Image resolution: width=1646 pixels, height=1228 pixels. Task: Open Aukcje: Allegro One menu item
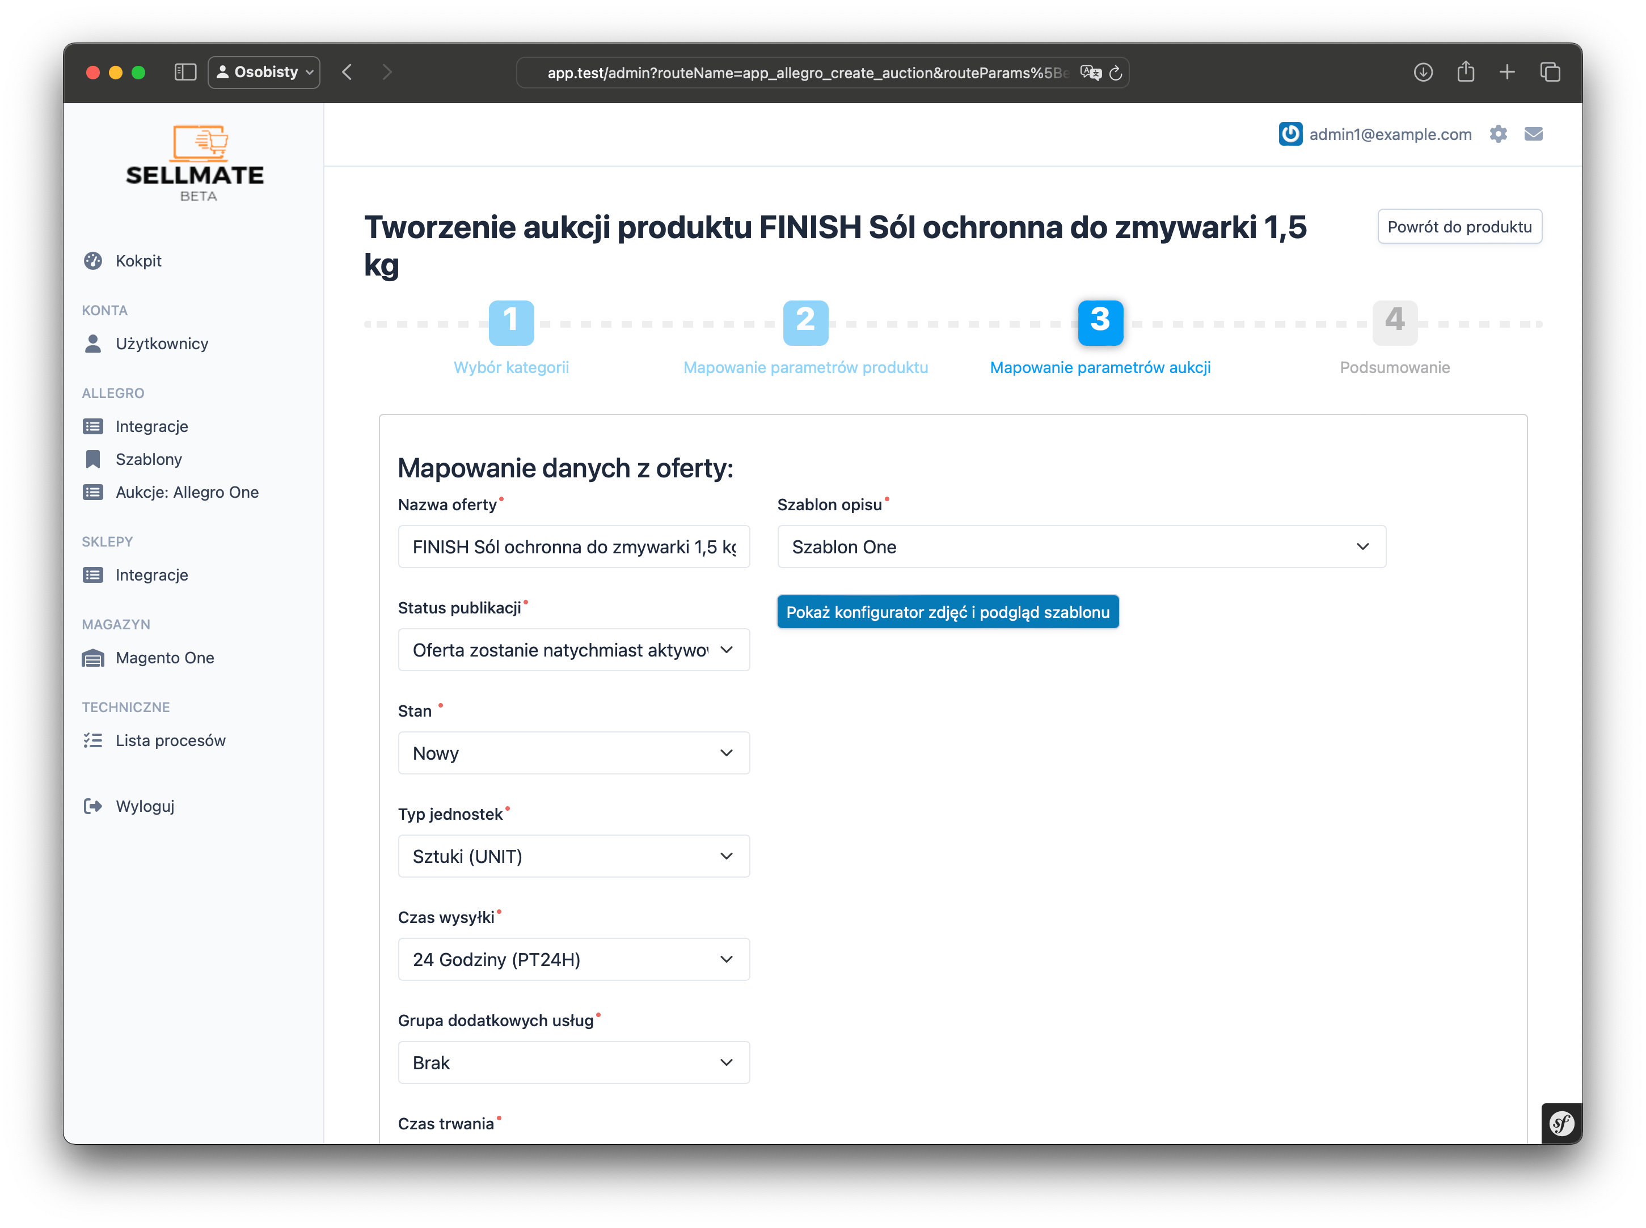point(187,492)
